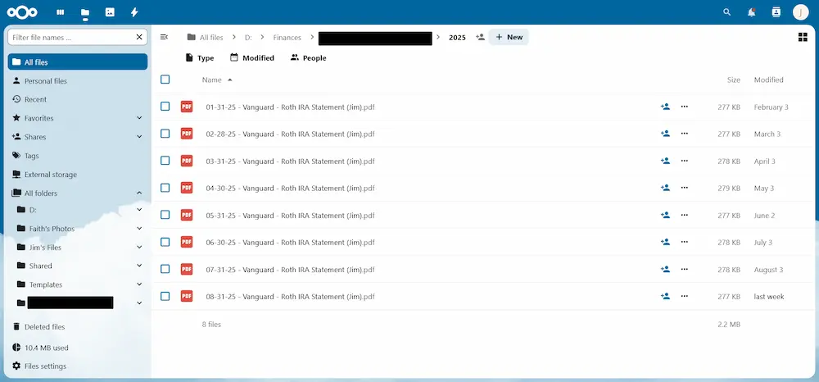Go to D: breadcrumb
The width and height of the screenshot is (819, 382).
[x=248, y=38]
